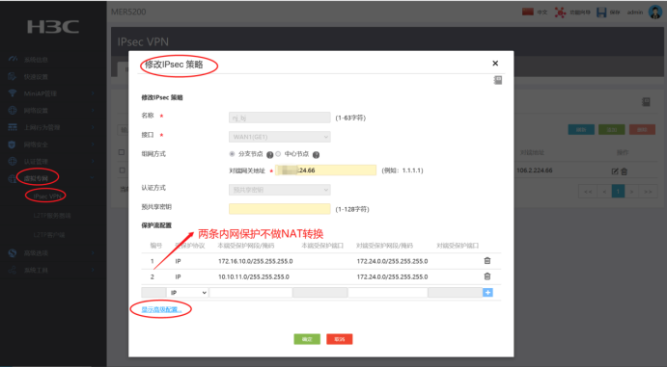The image size is (667, 367).
Task: Click help icon next to 分支节点
Action: (x=269, y=155)
